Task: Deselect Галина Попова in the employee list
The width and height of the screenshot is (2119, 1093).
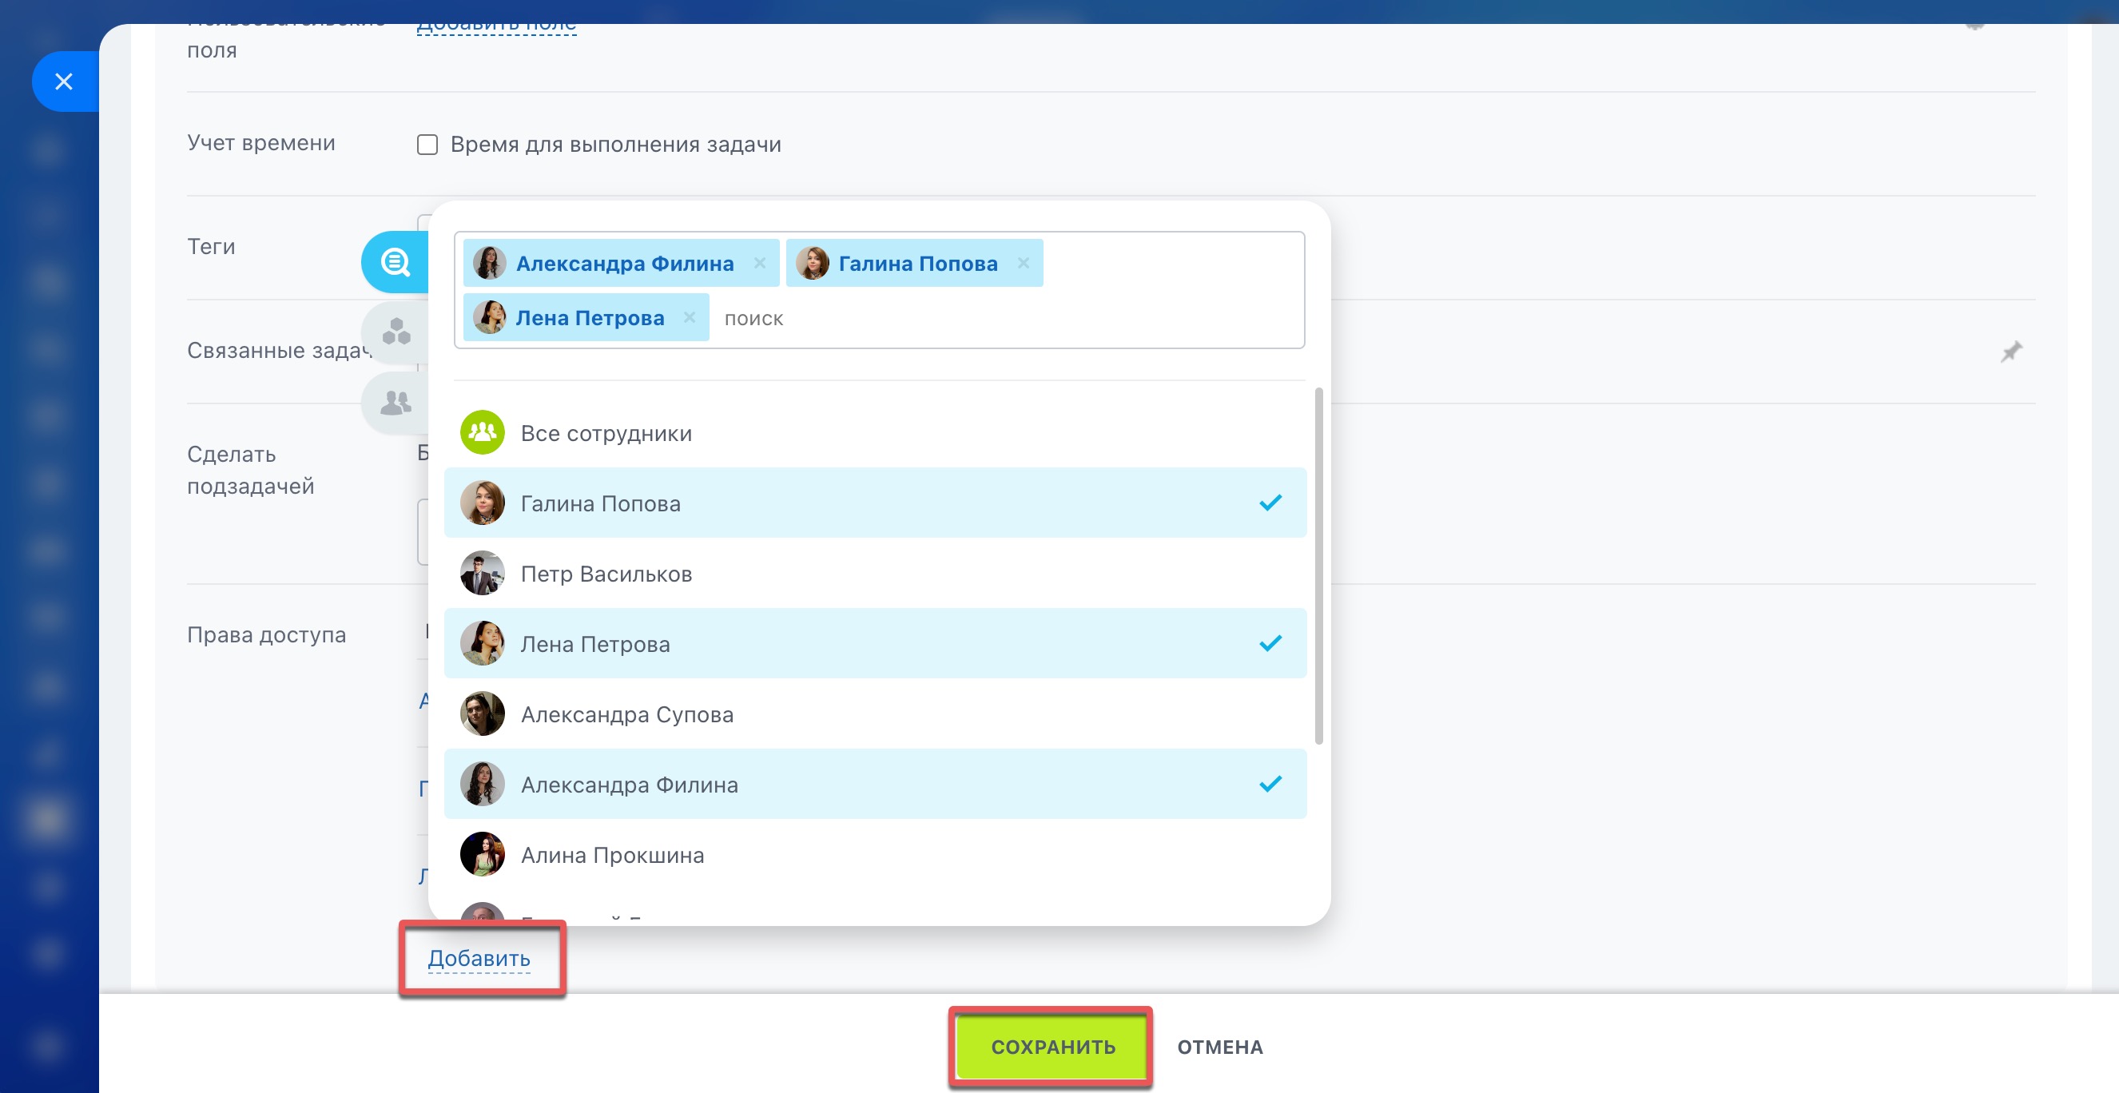Action: (875, 503)
